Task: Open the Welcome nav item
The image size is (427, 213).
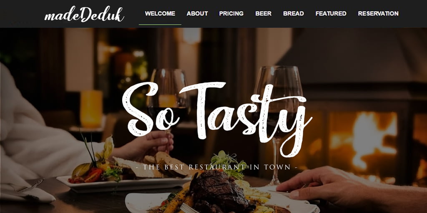Action: 160,14
